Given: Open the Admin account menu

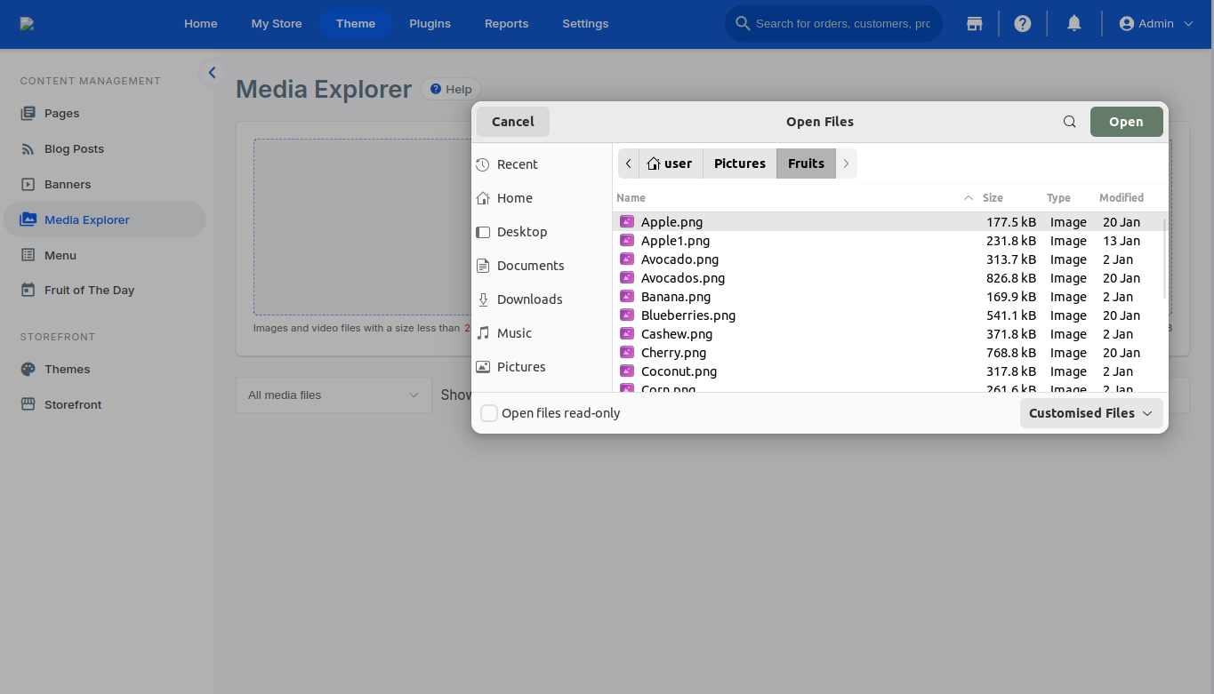Looking at the screenshot, I should (1156, 24).
